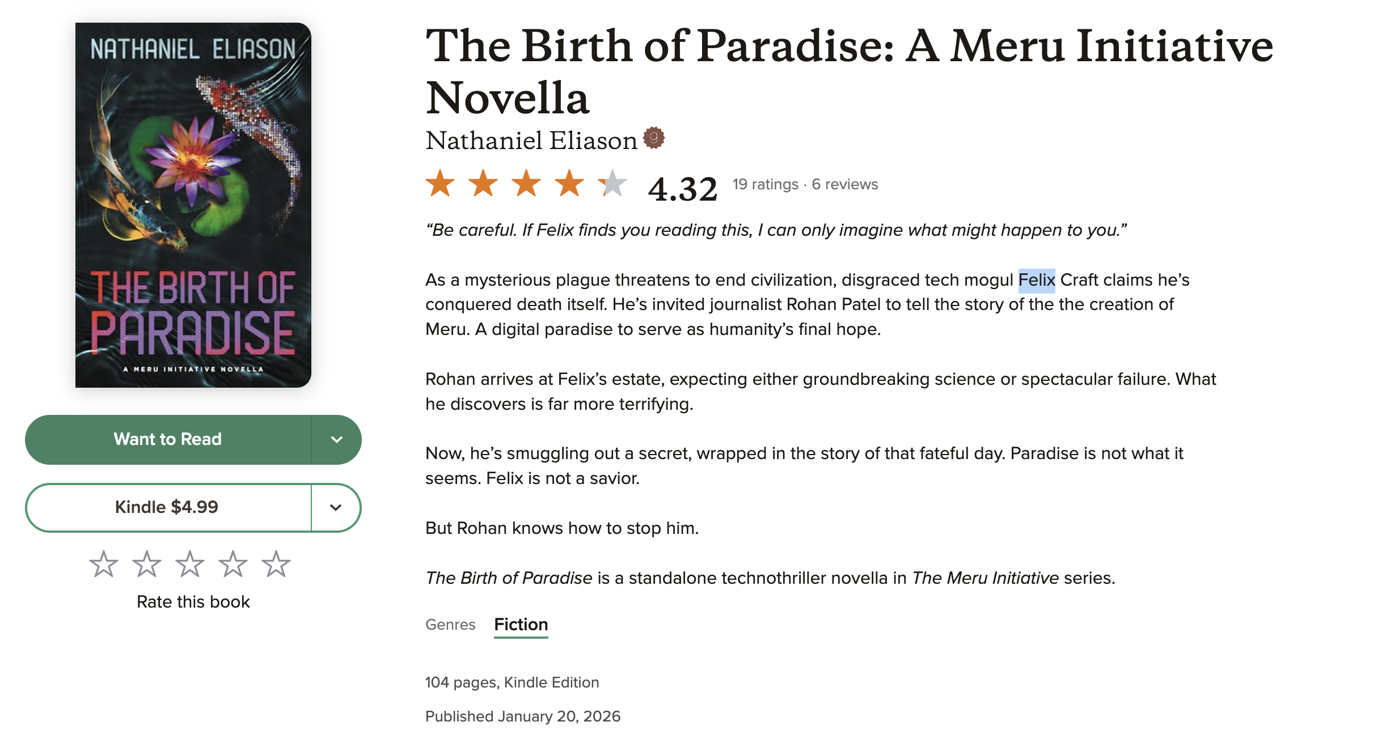1386x747 pixels.
Task: Rate this book four stars
Action: pyautogui.click(x=233, y=565)
